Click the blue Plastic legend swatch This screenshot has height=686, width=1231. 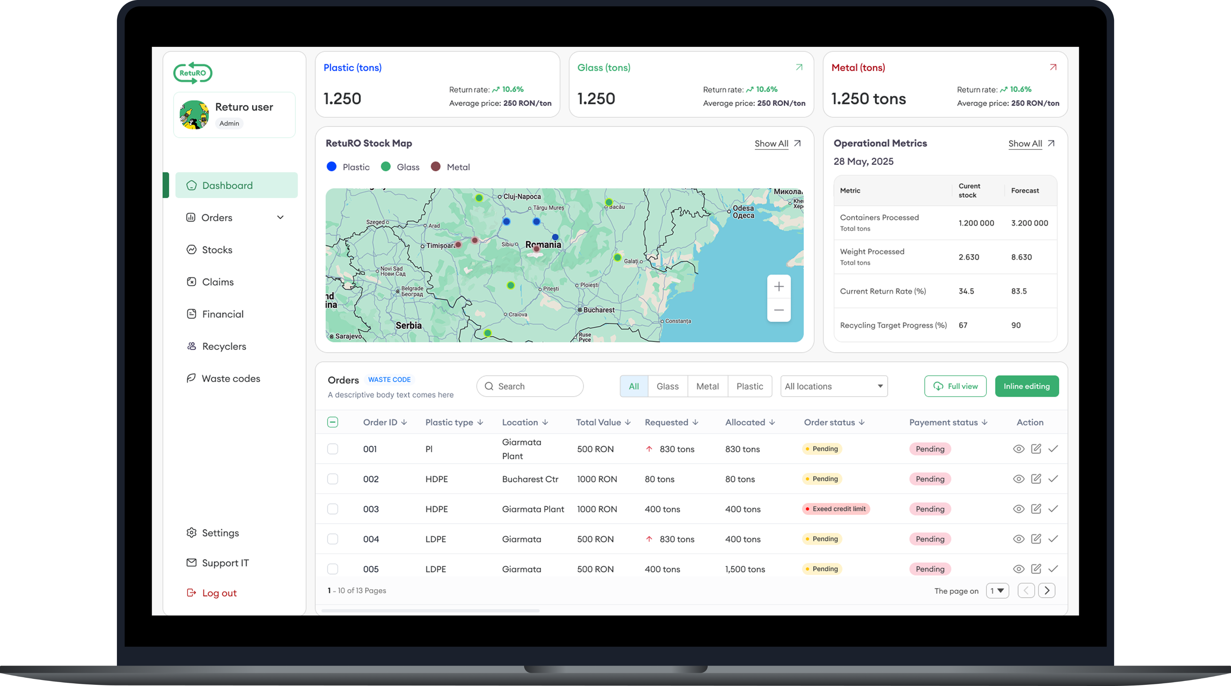(x=331, y=166)
